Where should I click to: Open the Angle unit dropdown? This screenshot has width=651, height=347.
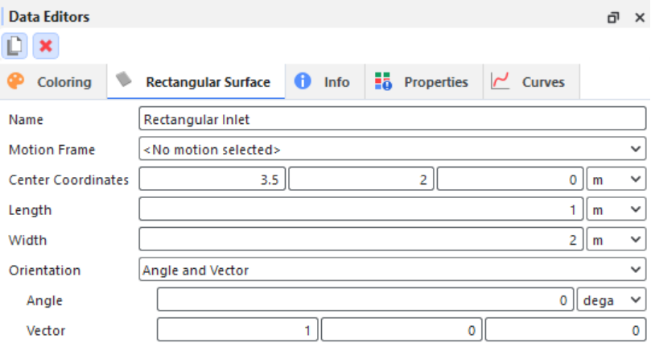tap(612, 300)
